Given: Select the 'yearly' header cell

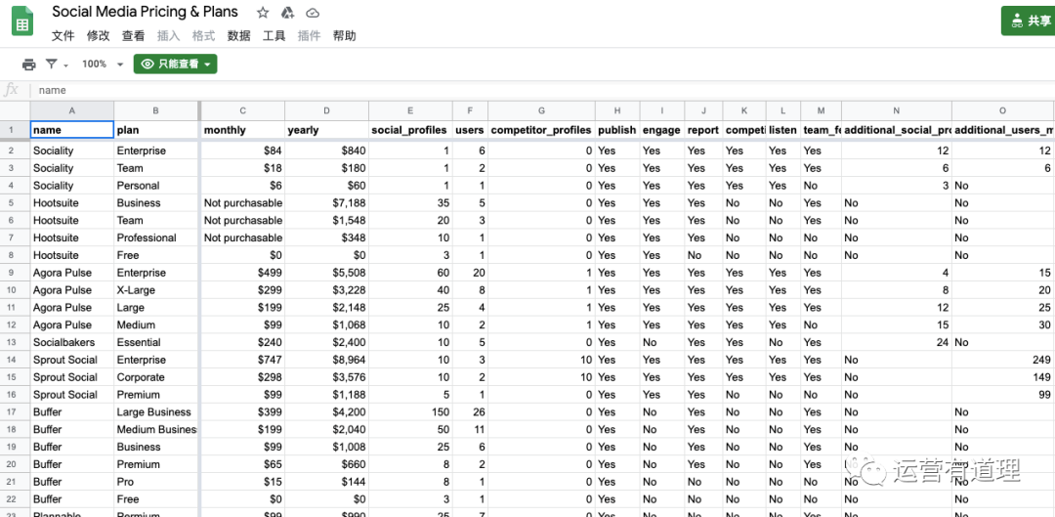Looking at the screenshot, I should click(x=326, y=130).
